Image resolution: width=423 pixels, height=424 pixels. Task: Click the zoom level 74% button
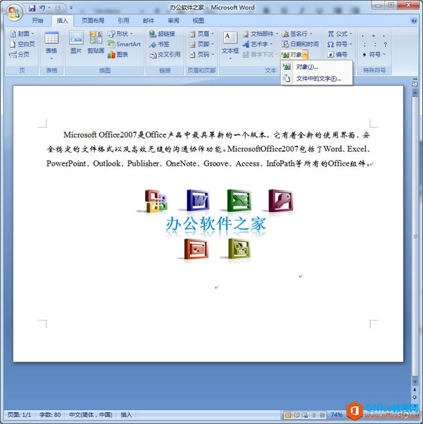coord(336,415)
